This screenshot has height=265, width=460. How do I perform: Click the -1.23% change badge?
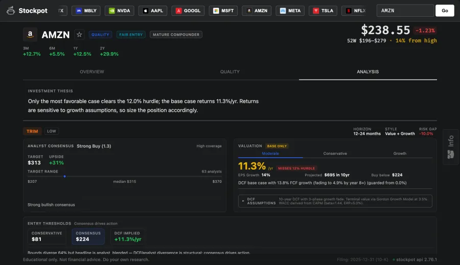coord(425,31)
